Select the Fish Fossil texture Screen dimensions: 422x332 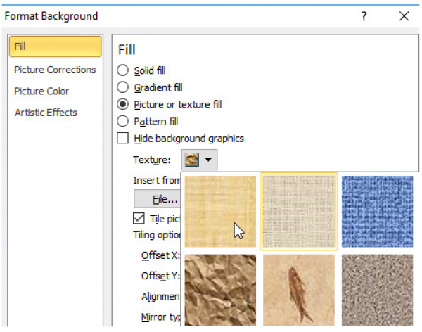click(x=299, y=290)
